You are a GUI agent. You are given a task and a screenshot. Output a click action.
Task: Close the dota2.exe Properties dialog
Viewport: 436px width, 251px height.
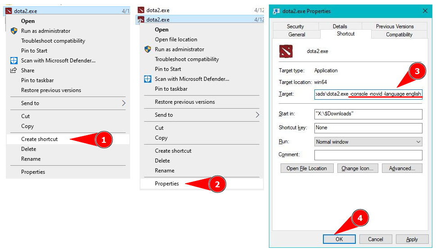coord(425,11)
